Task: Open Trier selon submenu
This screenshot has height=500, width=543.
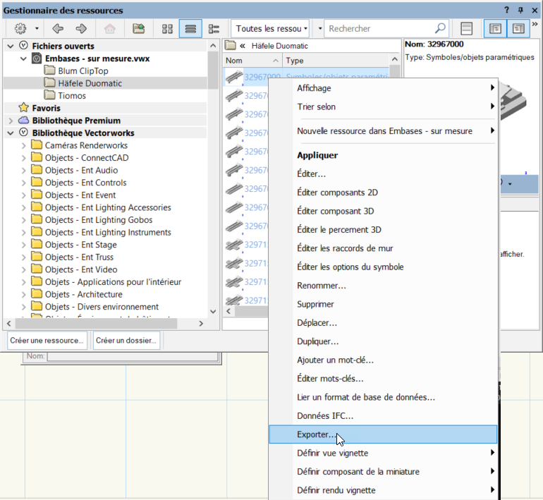Action: tap(383, 106)
